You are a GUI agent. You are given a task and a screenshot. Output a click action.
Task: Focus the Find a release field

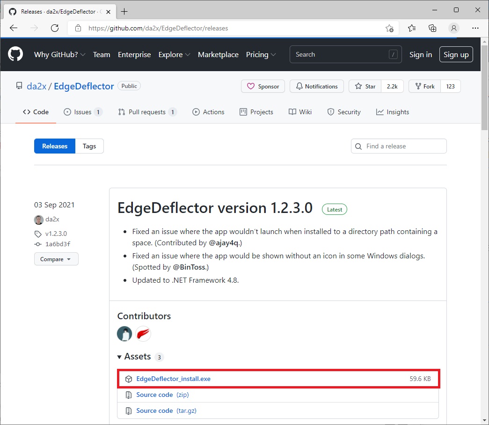(x=399, y=146)
